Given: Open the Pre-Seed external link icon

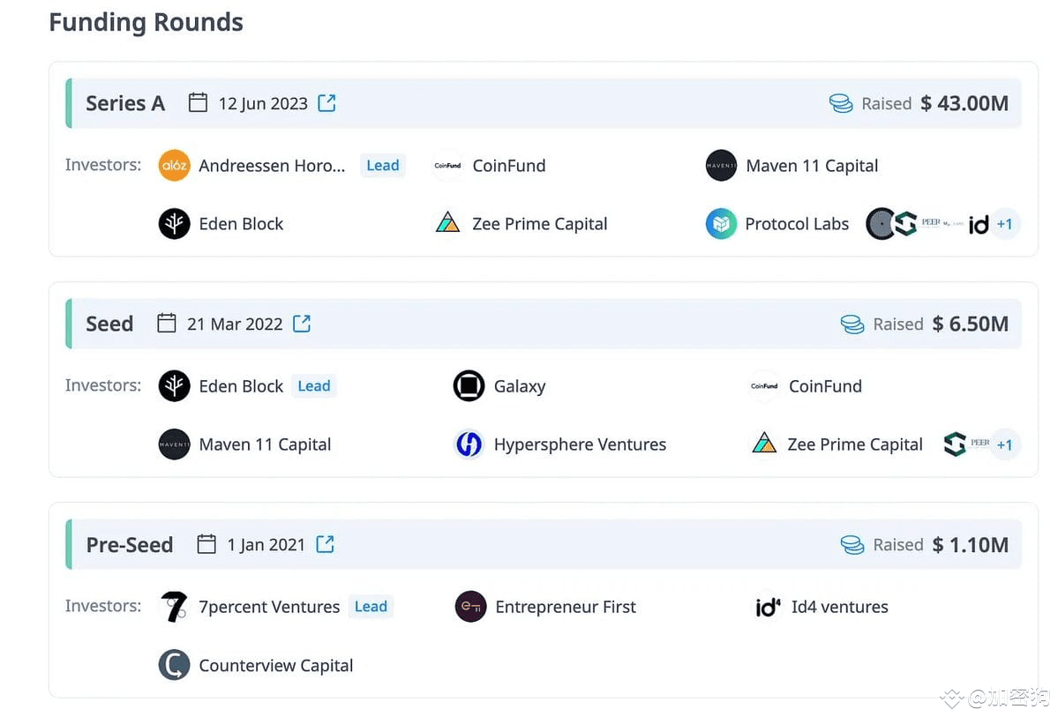Looking at the screenshot, I should click(x=326, y=544).
